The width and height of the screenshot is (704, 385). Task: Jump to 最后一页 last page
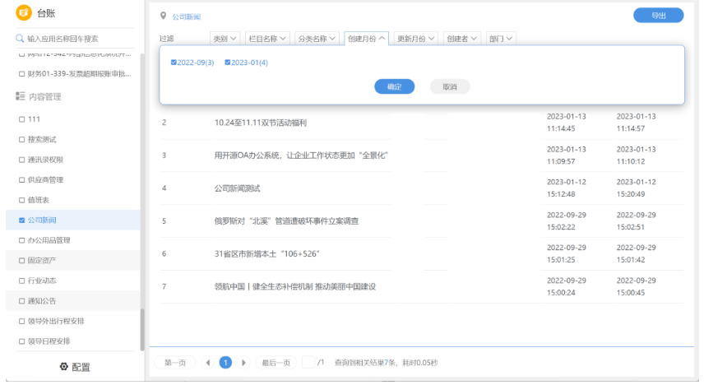tap(276, 363)
